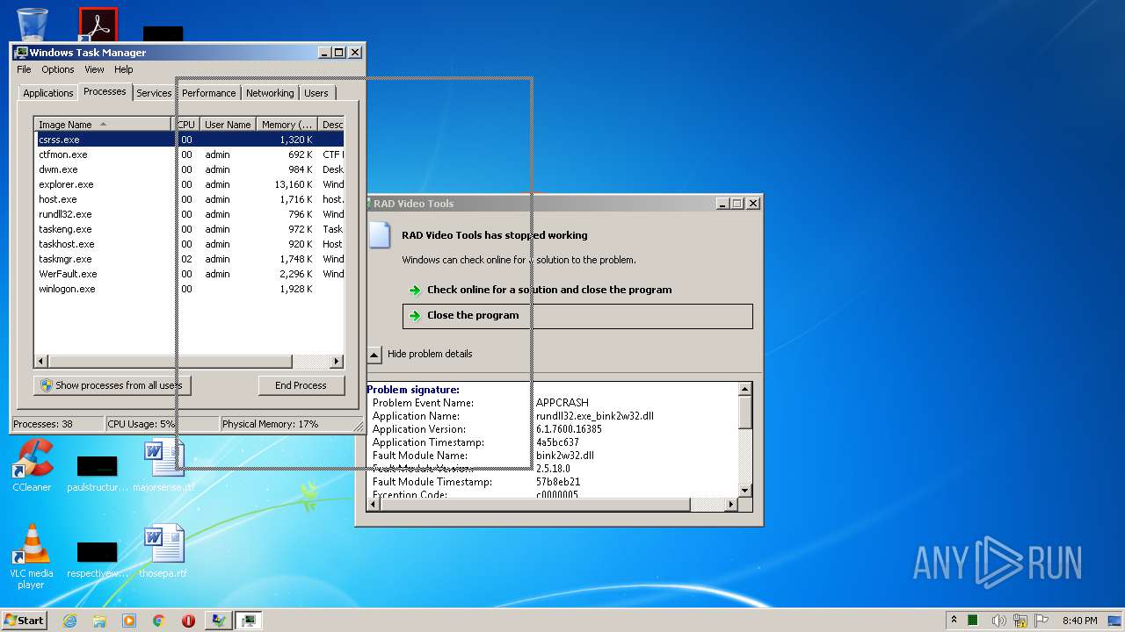Open the Recycle Bin desktop icon
Image resolution: width=1125 pixels, height=632 pixels.
coord(33,24)
